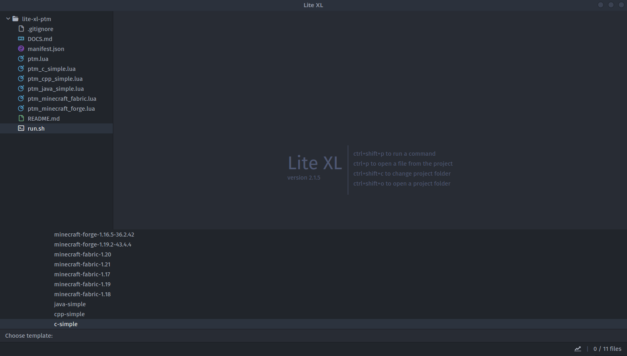Choose the highlighted c-simple template
627x356 pixels.
click(313, 324)
